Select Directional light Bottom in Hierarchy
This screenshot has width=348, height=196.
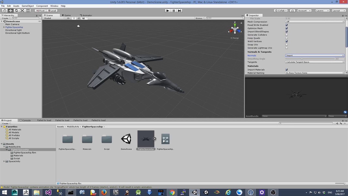click(x=17, y=33)
